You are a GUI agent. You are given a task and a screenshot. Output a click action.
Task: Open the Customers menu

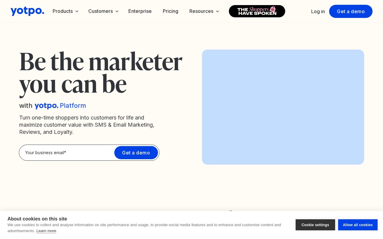[x=104, y=11]
